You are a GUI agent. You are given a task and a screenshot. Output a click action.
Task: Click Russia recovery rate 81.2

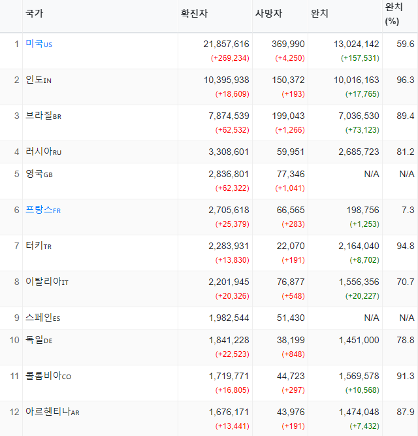tap(405, 152)
